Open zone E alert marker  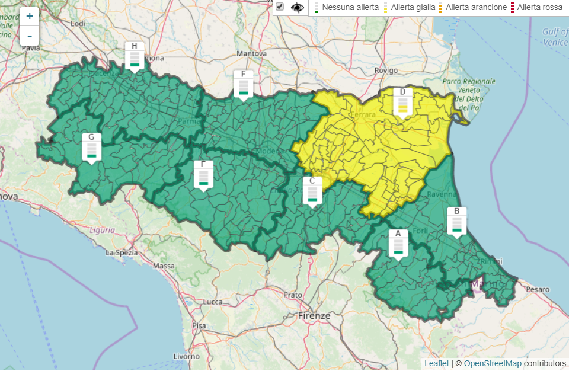coord(203,175)
